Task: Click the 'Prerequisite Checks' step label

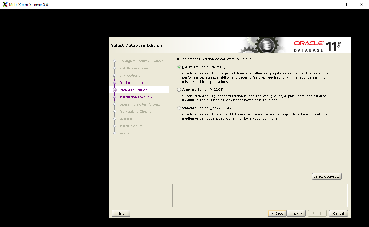Action: pyautogui.click(x=135, y=112)
